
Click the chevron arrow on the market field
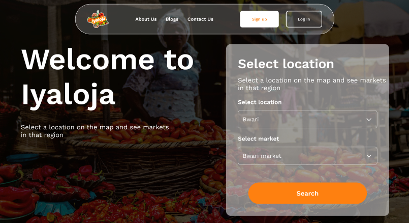(x=369, y=156)
